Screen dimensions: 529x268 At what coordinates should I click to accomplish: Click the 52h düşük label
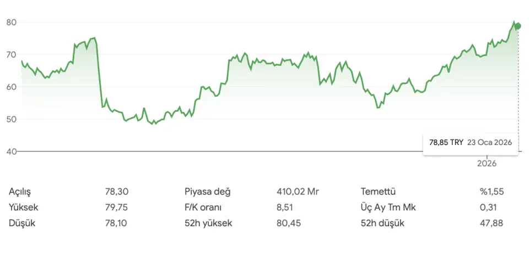[x=383, y=223]
